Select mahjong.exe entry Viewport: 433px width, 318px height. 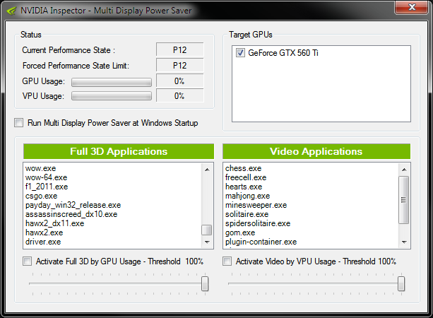[x=247, y=196]
